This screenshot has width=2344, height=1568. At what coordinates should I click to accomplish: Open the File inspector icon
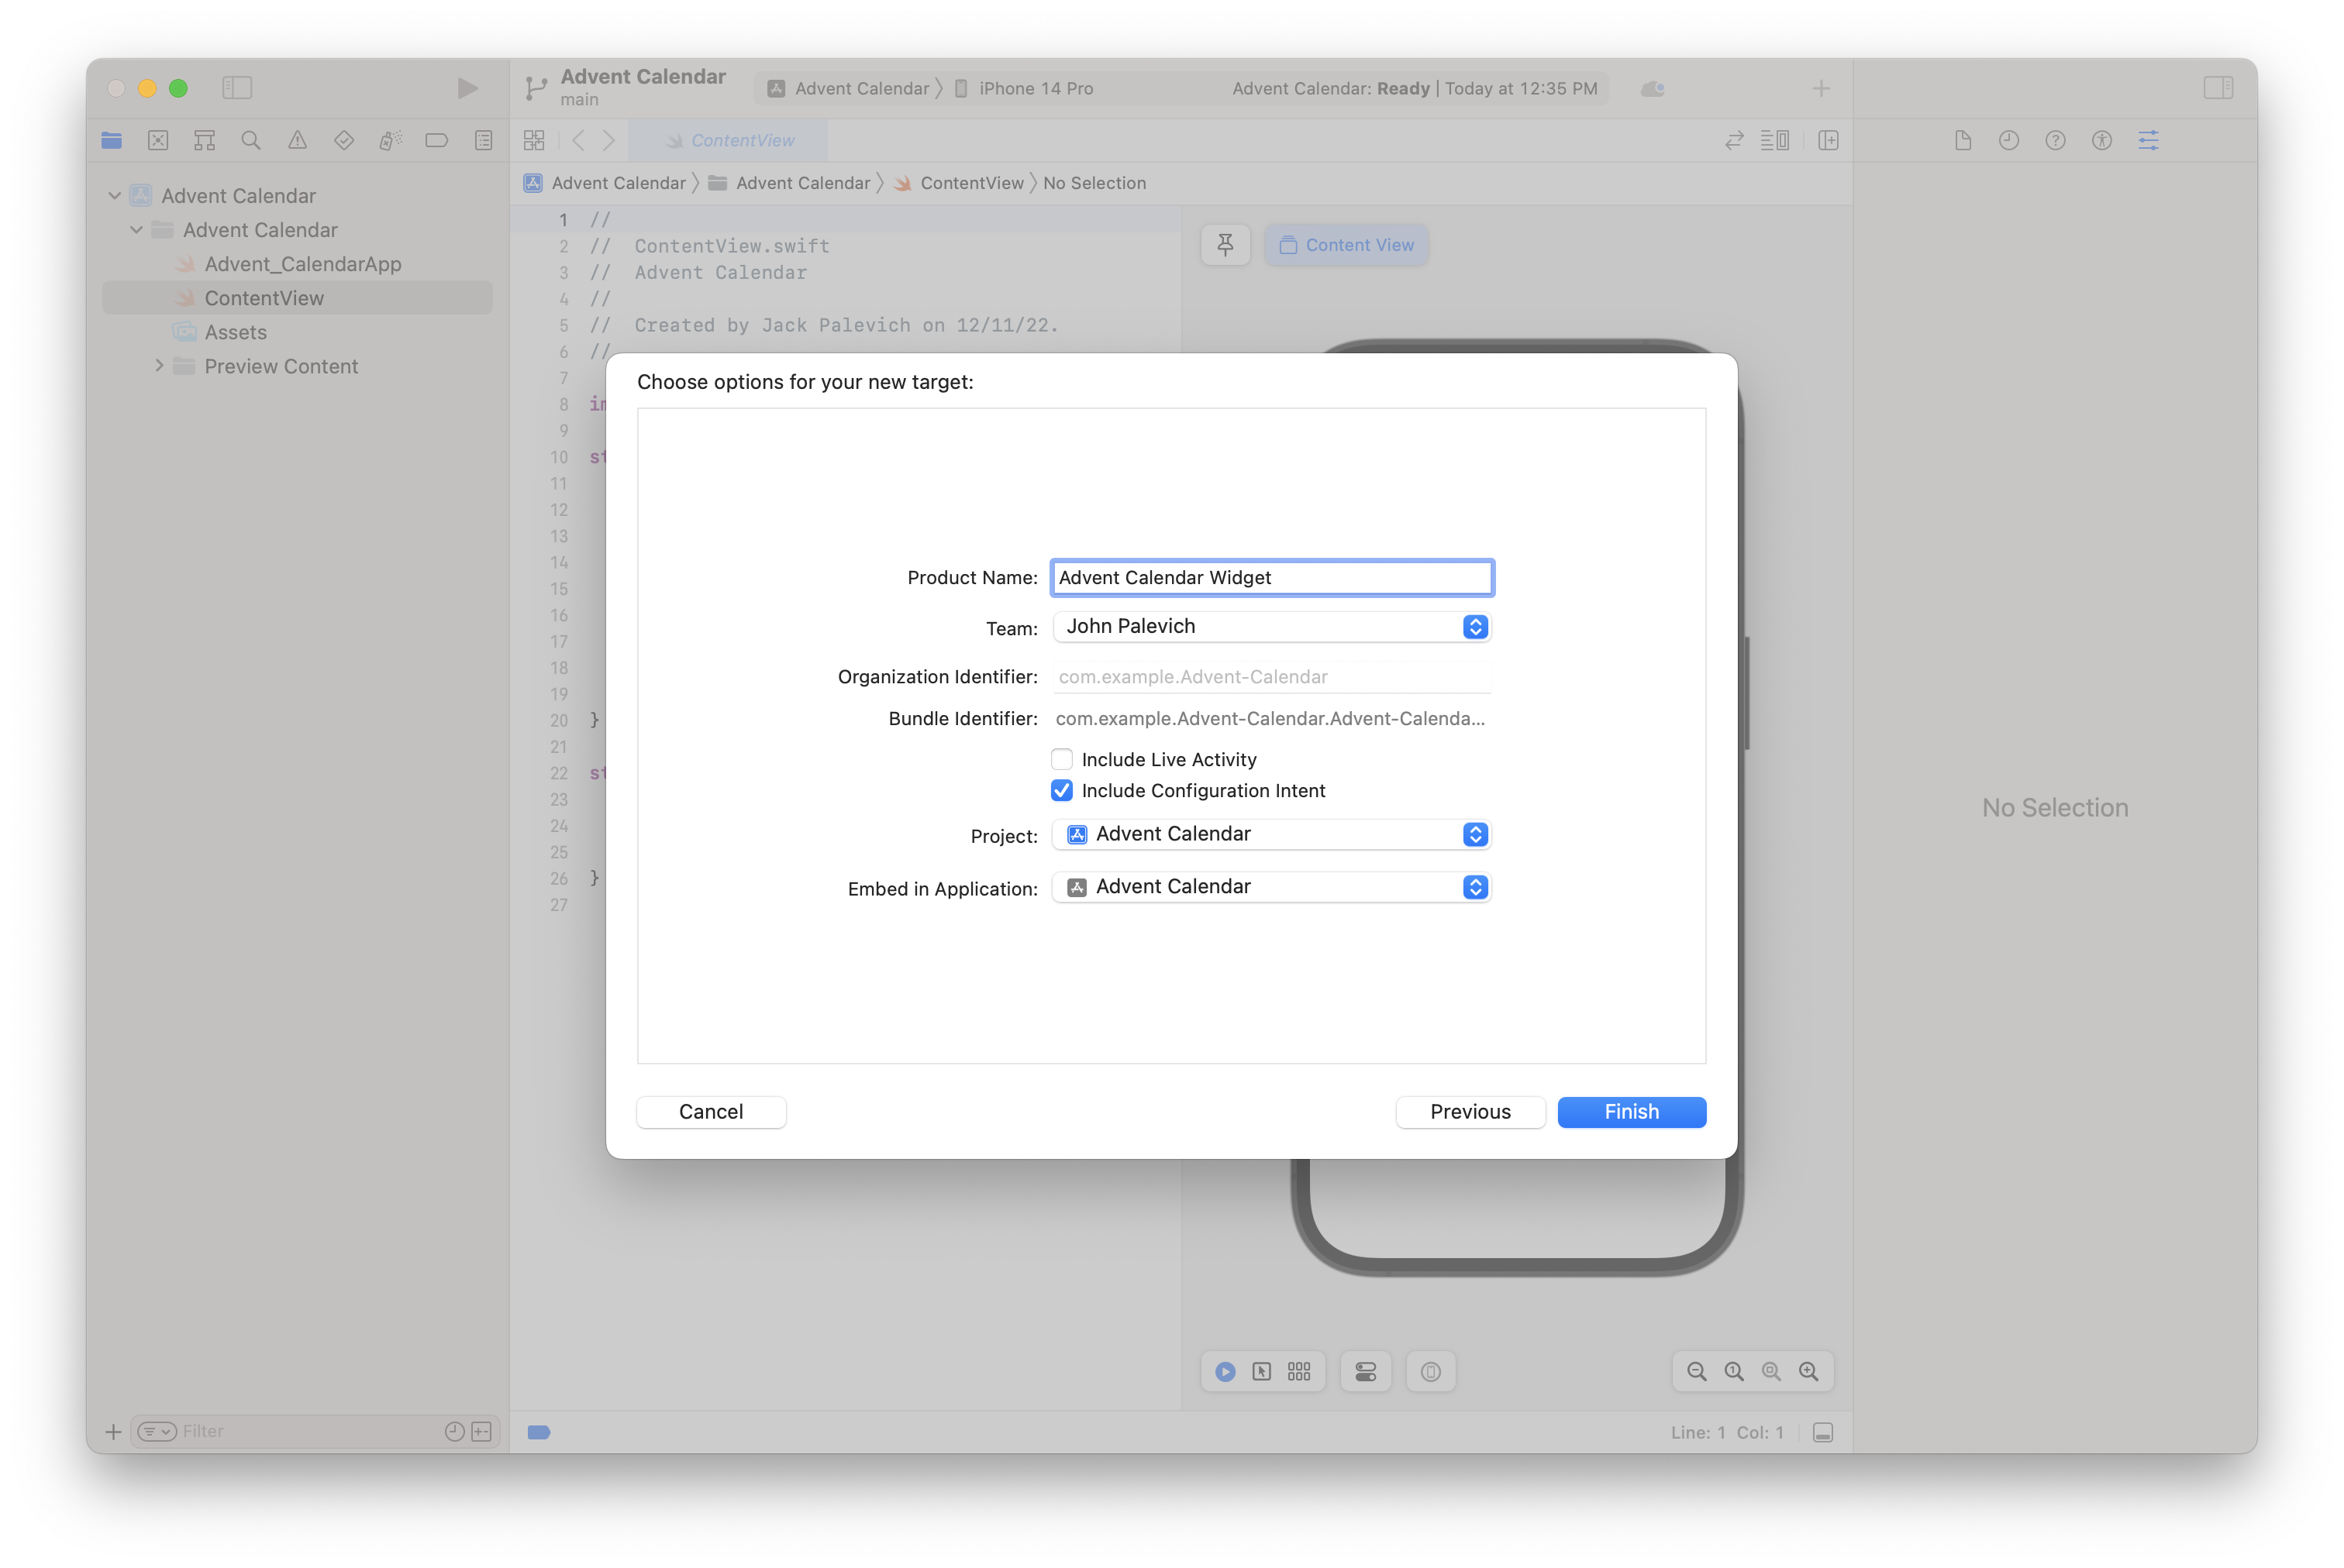[x=1963, y=140]
